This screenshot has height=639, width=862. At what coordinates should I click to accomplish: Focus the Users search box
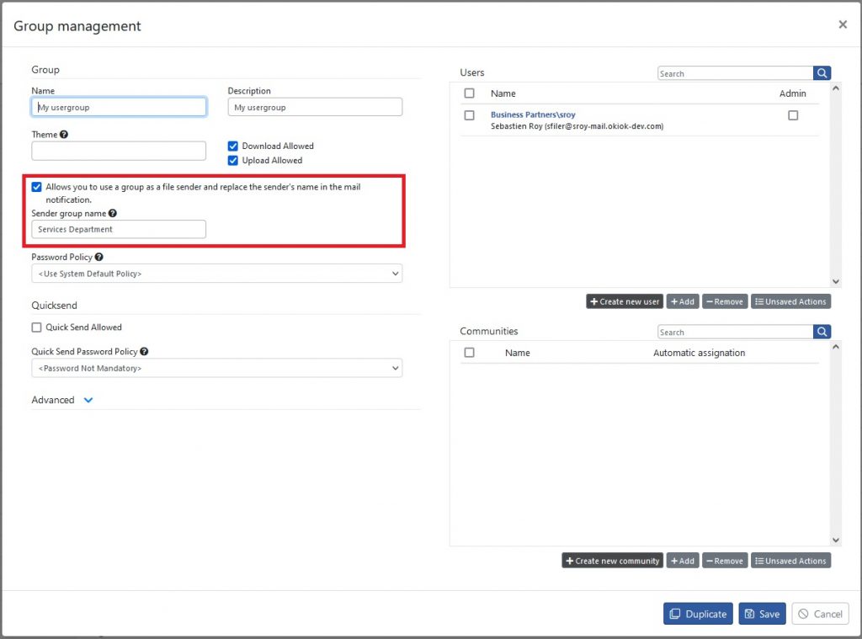point(735,73)
